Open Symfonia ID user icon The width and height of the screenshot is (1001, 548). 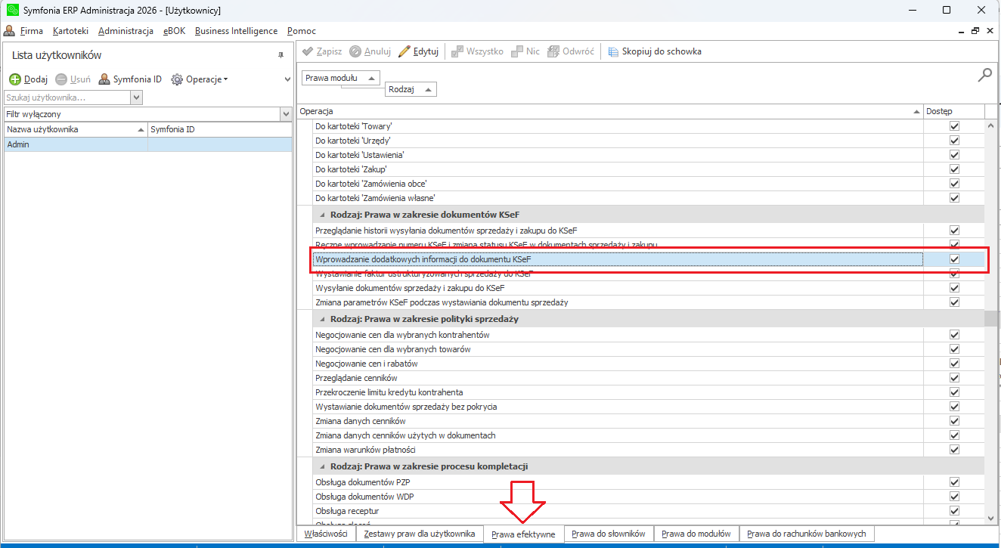(x=104, y=79)
